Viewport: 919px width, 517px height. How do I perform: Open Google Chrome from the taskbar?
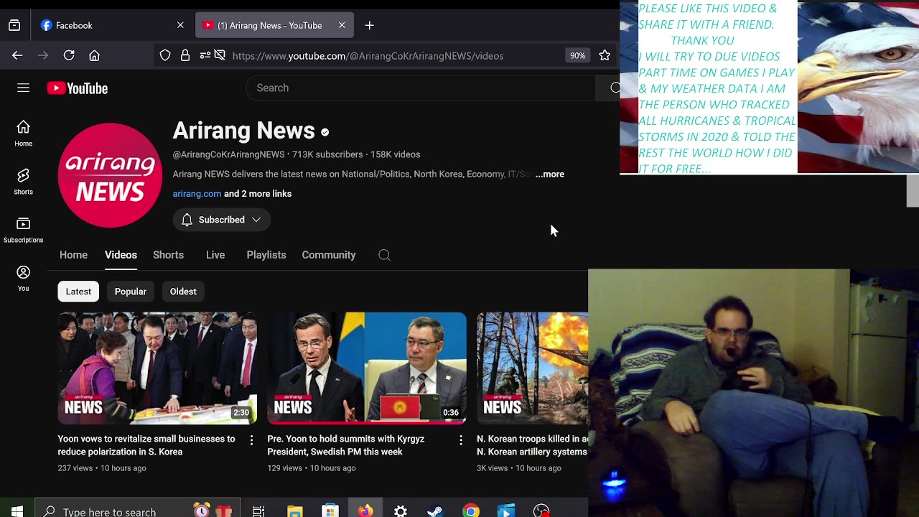pos(471,511)
